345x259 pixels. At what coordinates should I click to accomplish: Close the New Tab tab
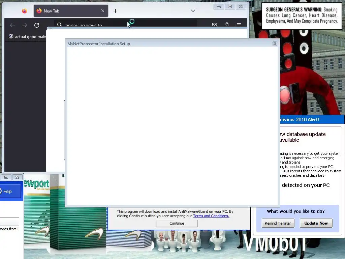click(x=102, y=11)
